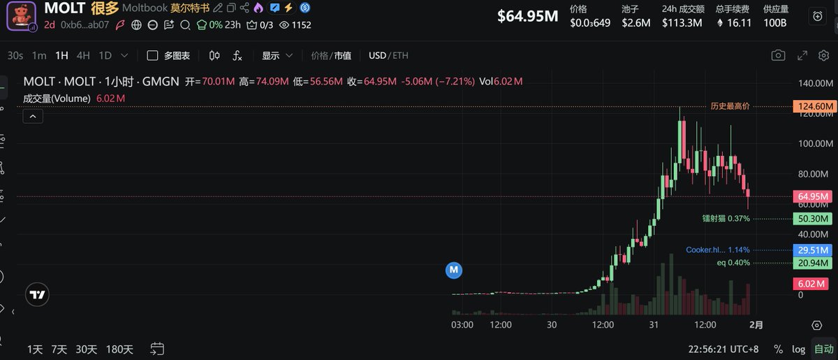The width and height of the screenshot is (838, 360).
Task: Switch the chart to 市值 market cap view
Action: 343,55
